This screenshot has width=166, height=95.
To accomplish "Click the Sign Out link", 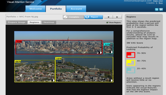I will click(x=158, y=1).
